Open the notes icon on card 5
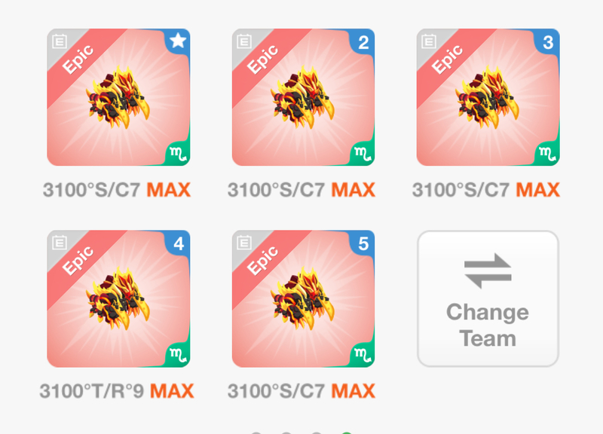Screen dimensions: 603x434 pyautogui.click(x=244, y=243)
